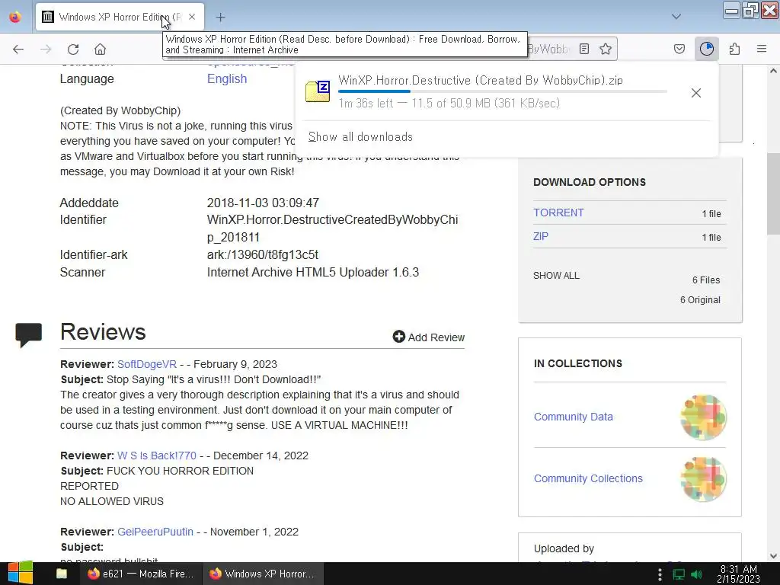
Task: Click the scrollbar up arrow
Action: (x=773, y=71)
